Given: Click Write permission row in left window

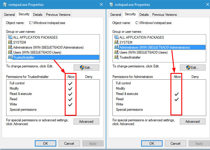Looking at the screenshot, I should click(x=53, y=104).
